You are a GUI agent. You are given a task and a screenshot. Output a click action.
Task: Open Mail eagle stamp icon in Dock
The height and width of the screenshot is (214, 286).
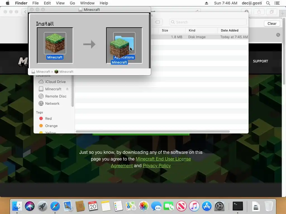coord(68,206)
